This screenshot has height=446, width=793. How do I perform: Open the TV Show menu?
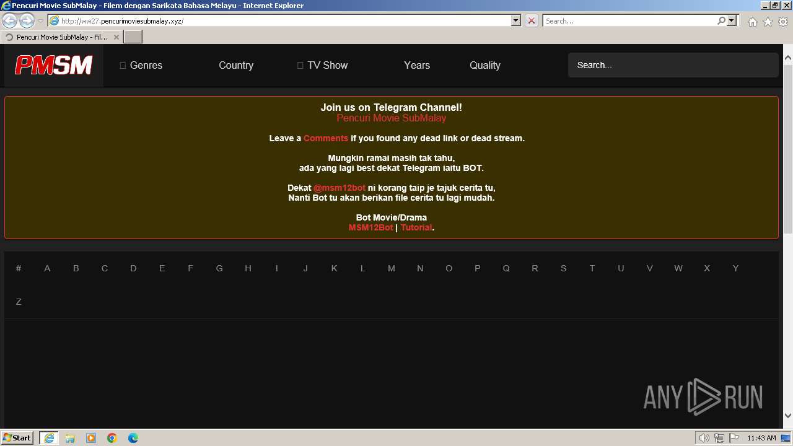(x=322, y=65)
